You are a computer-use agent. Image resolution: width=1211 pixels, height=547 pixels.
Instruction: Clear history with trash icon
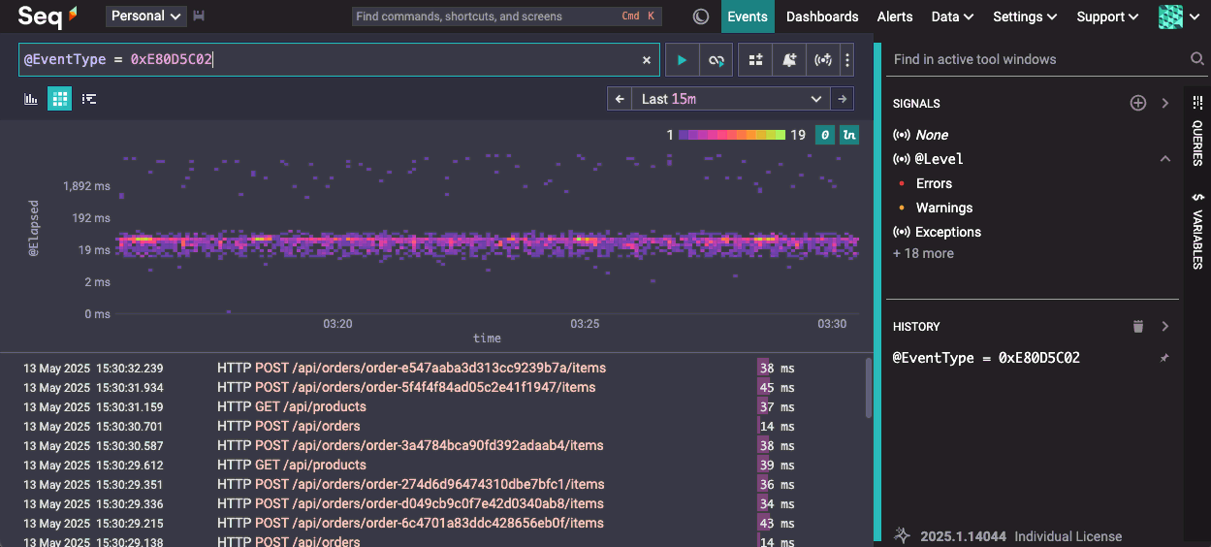pyautogui.click(x=1138, y=327)
